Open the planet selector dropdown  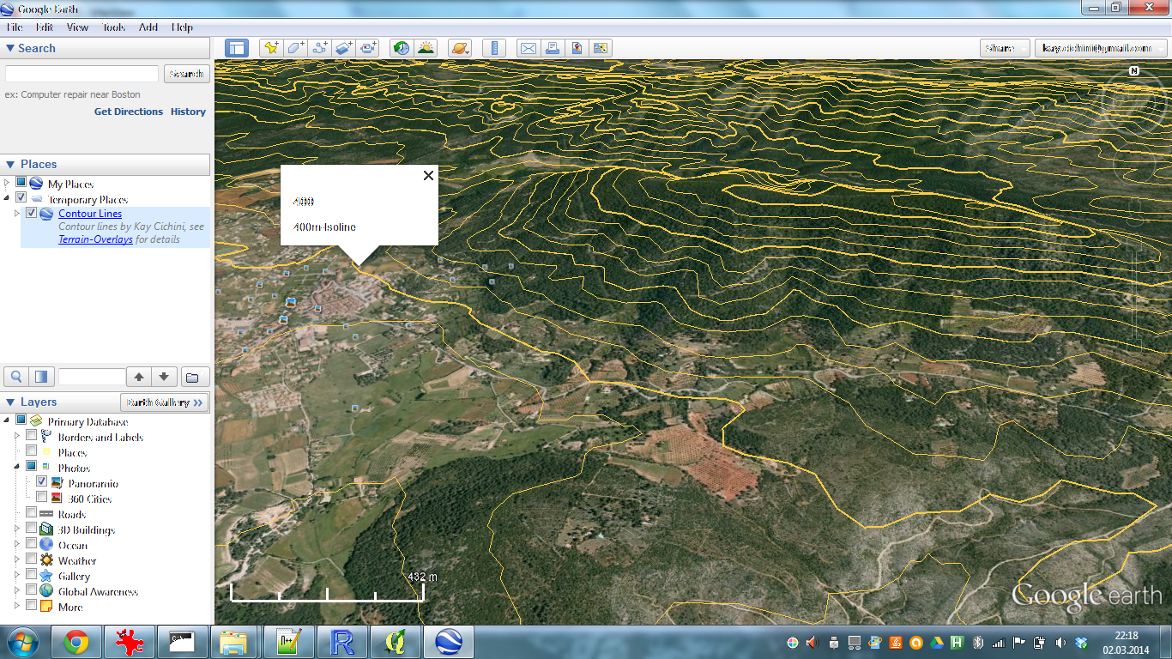pos(460,48)
